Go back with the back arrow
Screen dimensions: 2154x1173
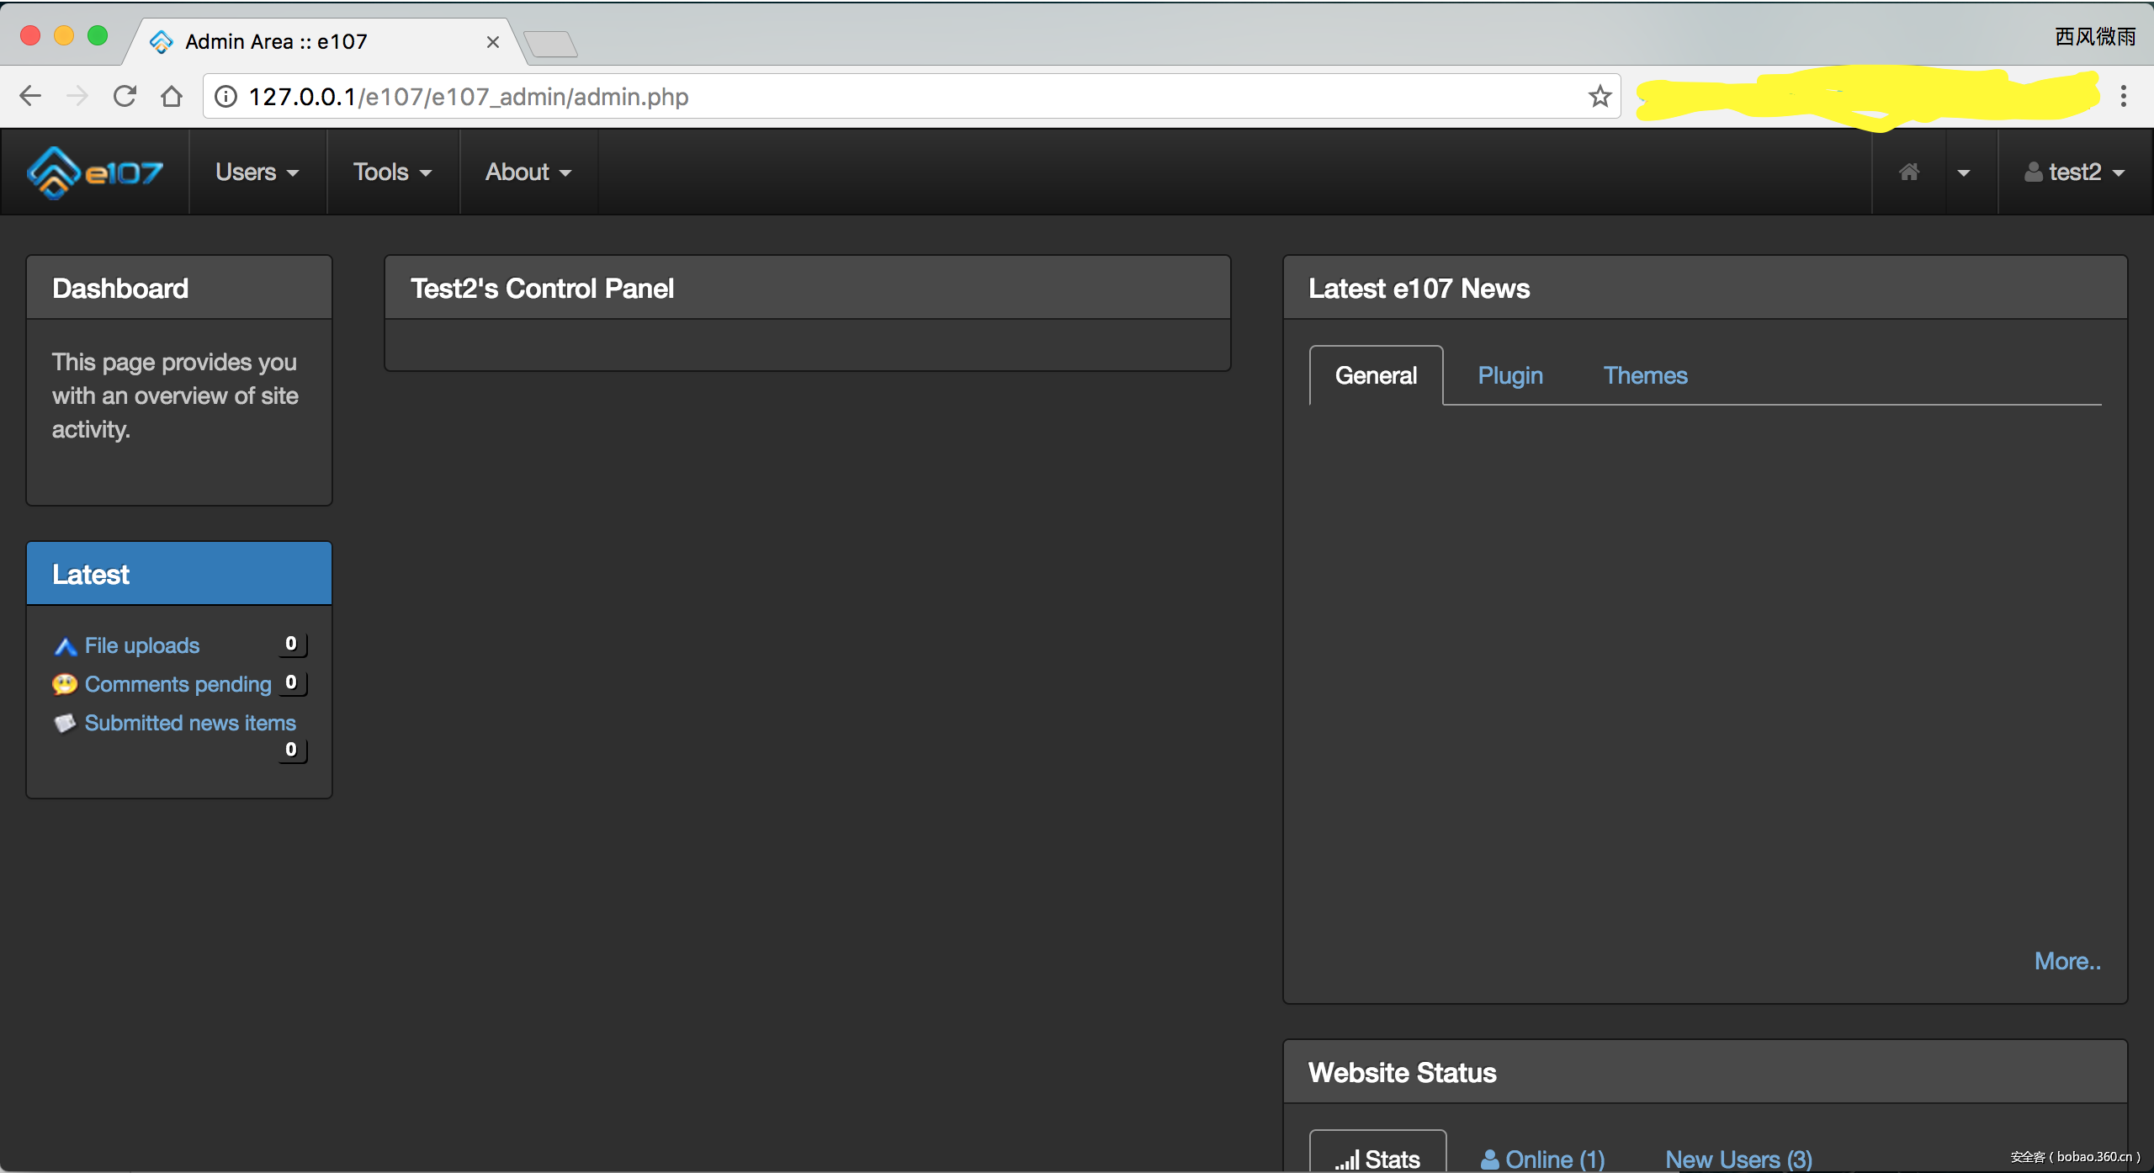tap(30, 97)
